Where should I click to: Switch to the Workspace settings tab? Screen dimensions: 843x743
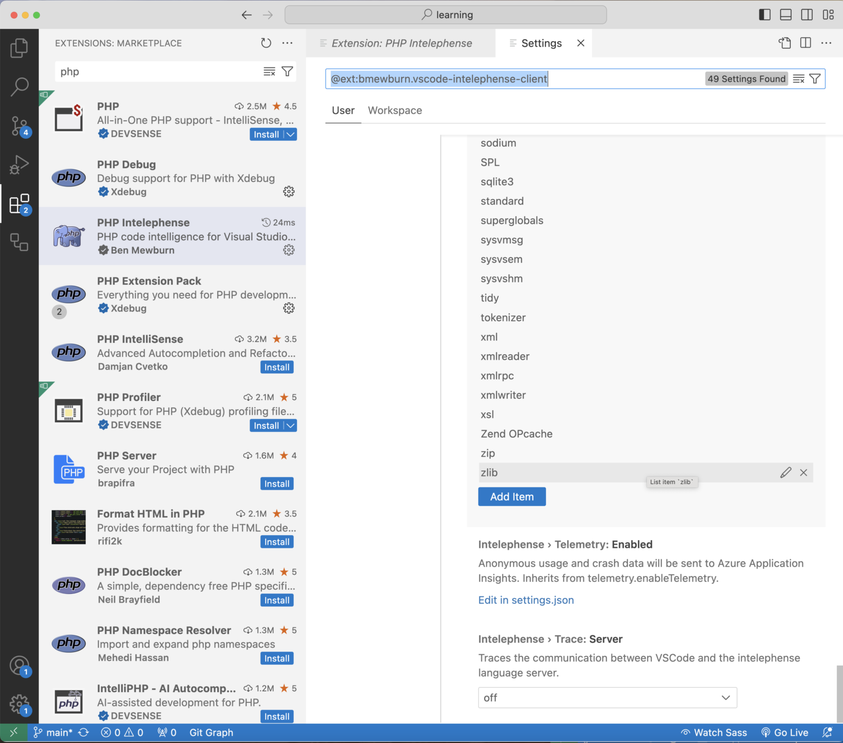click(395, 110)
